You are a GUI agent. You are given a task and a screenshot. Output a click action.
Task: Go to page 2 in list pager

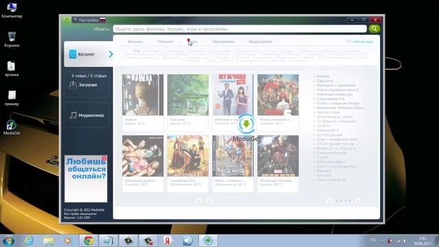pos(341,200)
